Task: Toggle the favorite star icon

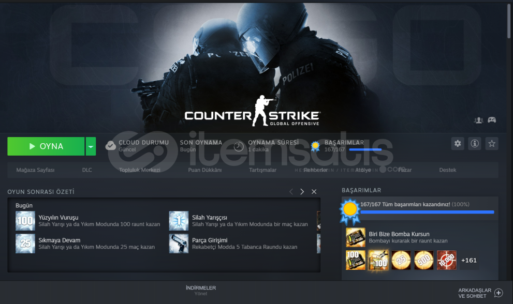Action: (x=492, y=144)
